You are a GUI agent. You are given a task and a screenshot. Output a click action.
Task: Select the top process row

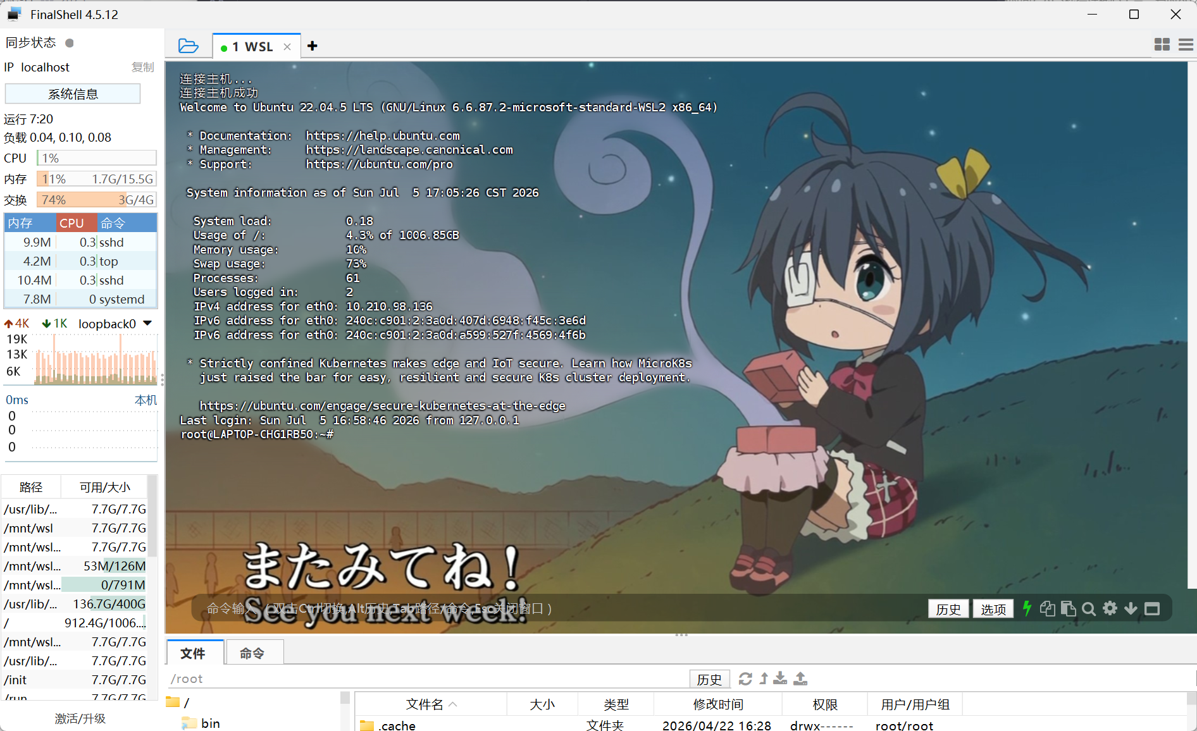tap(80, 261)
